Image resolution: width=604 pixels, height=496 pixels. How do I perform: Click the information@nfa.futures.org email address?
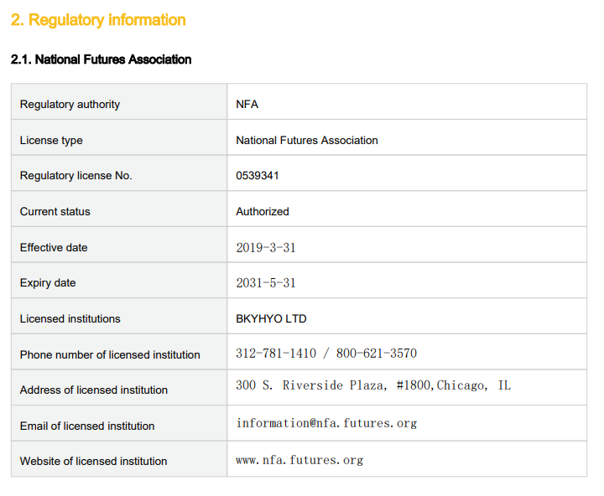326,423
